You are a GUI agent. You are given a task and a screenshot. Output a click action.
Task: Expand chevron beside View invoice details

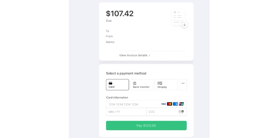click(x=150, y=55)
